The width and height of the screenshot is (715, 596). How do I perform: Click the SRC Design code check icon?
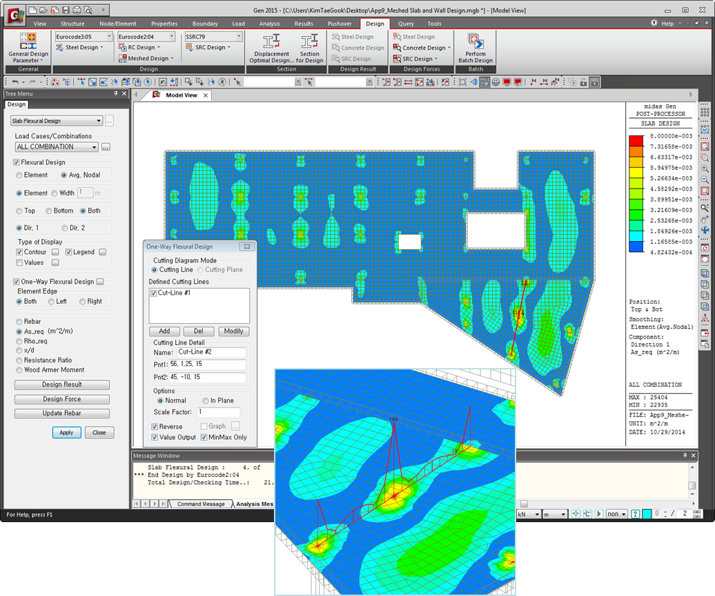[x=190, y=48]
